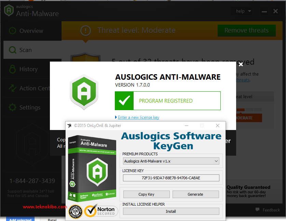Click the support phone number 1-844-287-3439
Image resolution: width=286 pixels, height=221 pixels.
pos(32,181)
